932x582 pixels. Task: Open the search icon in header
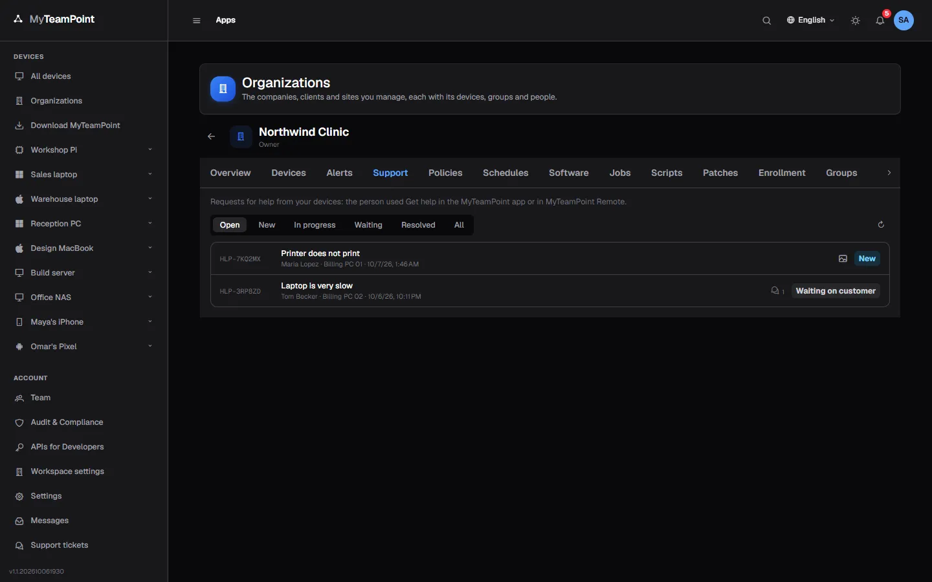[x=767, y=21]
